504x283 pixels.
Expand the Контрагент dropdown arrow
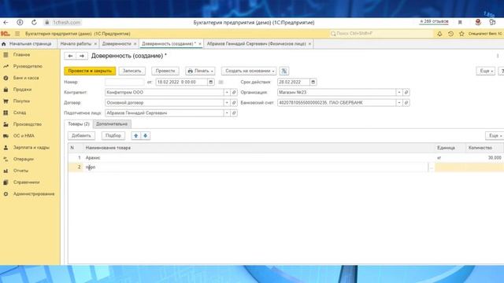coord(227,93)
